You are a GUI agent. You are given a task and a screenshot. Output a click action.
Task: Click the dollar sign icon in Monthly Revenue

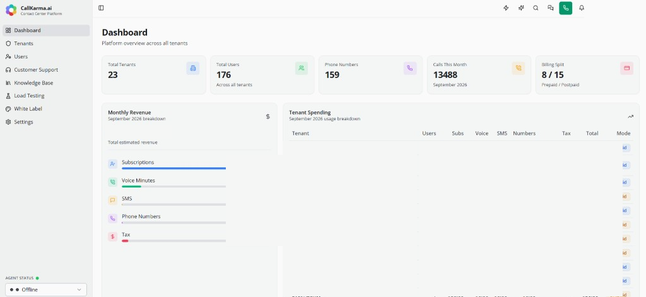coord(267,116)
